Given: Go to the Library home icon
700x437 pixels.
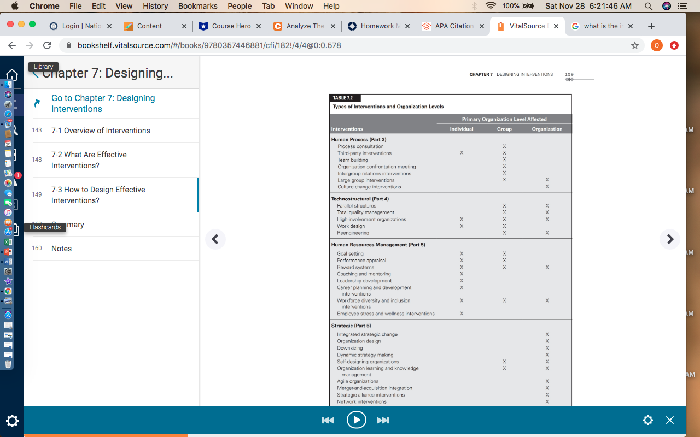Looking at the screenshot, I should tap(12, 75).
